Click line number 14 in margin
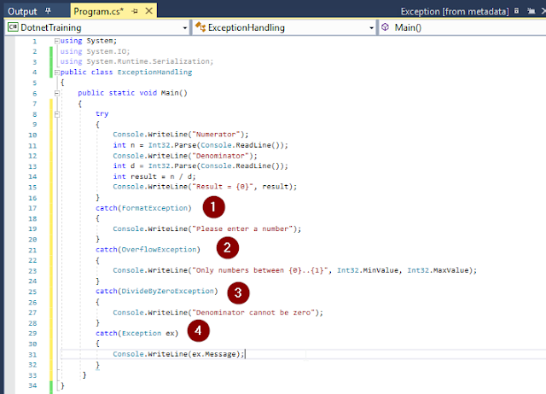The width and height of the screenshot is (546, 394). (32, 177)
